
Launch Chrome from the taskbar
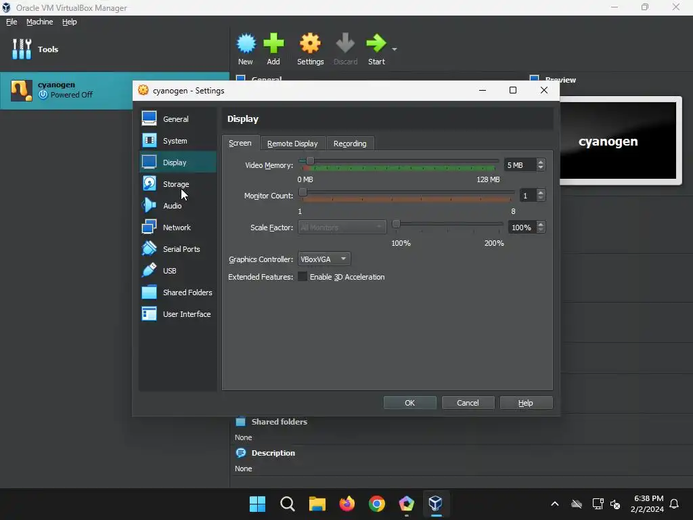tap(376, 504)
